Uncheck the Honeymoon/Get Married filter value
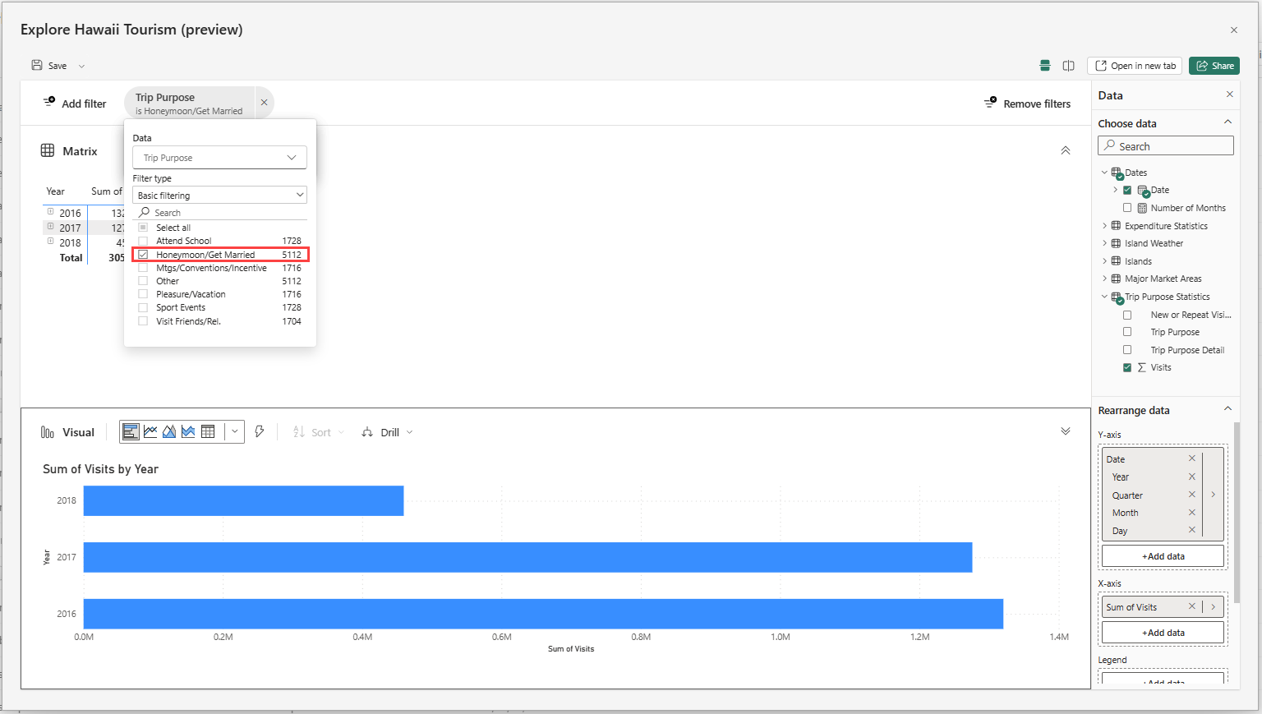 [143, 254]
